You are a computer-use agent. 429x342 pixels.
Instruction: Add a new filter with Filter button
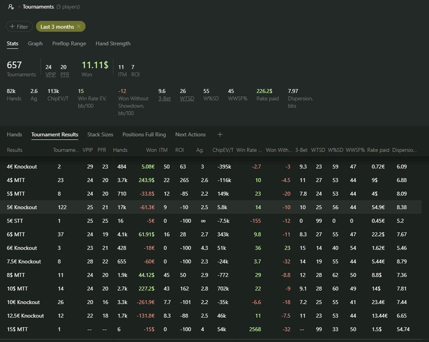[20, 26]
